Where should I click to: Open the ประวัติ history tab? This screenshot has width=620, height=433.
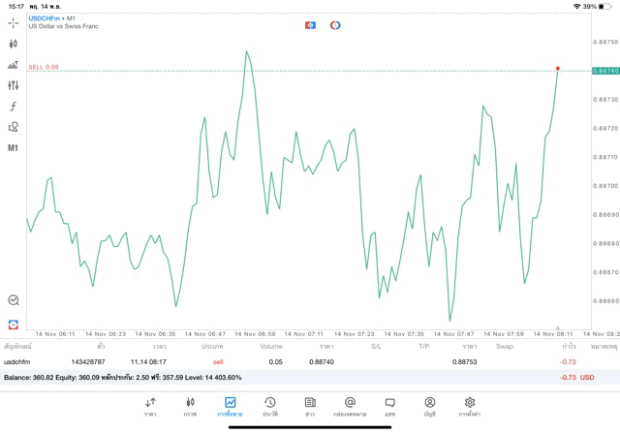[269, 406]
